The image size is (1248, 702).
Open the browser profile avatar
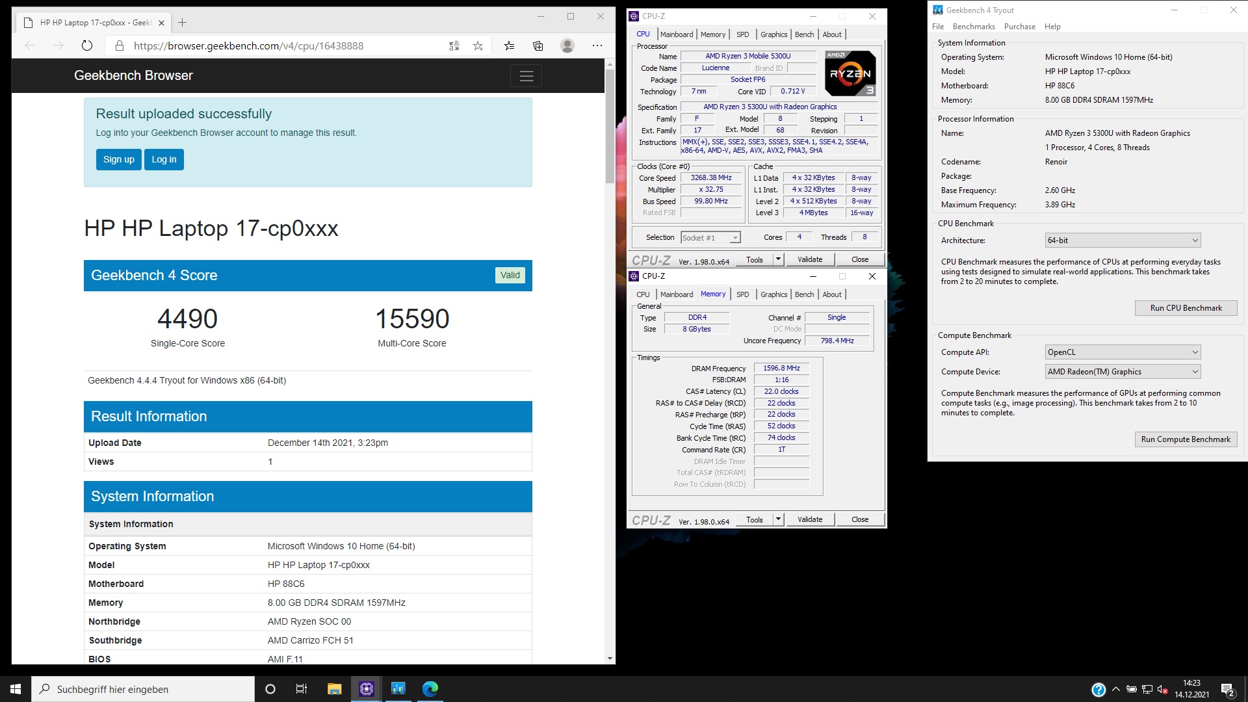[567, 45]
